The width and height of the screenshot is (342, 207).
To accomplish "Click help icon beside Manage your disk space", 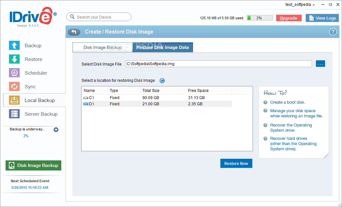I will [x=265, y=111].
